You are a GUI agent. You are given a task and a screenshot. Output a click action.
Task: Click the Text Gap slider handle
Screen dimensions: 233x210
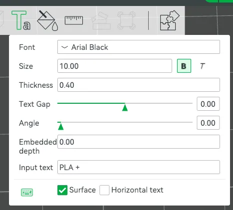pyautogui.click(x=125, y=108)
